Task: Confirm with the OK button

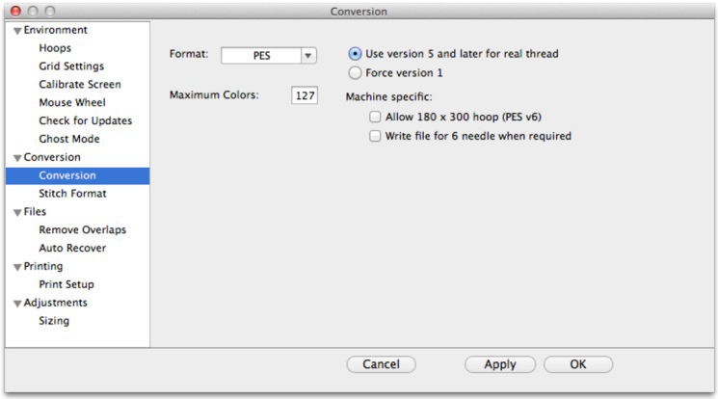Action: pos(577,365)
